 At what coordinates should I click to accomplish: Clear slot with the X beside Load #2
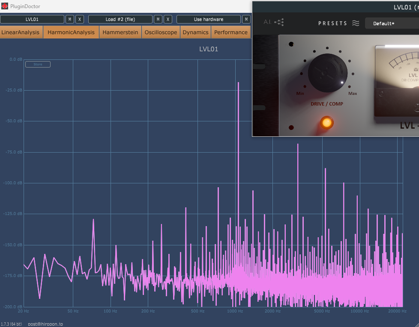click(x=168, y=19)
